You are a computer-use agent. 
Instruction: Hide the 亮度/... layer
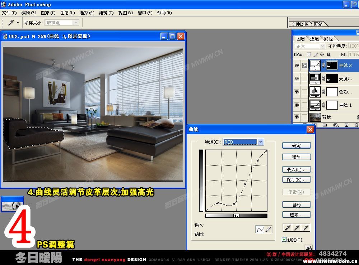pyautogui.click(x=297, y=78)
